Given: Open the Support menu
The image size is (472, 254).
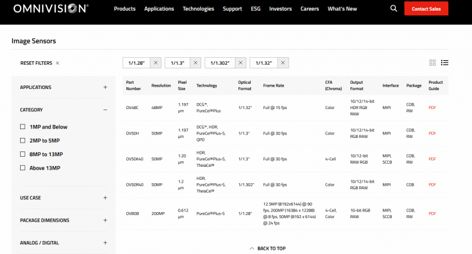Looking at the screenshot, I should 232,9.
